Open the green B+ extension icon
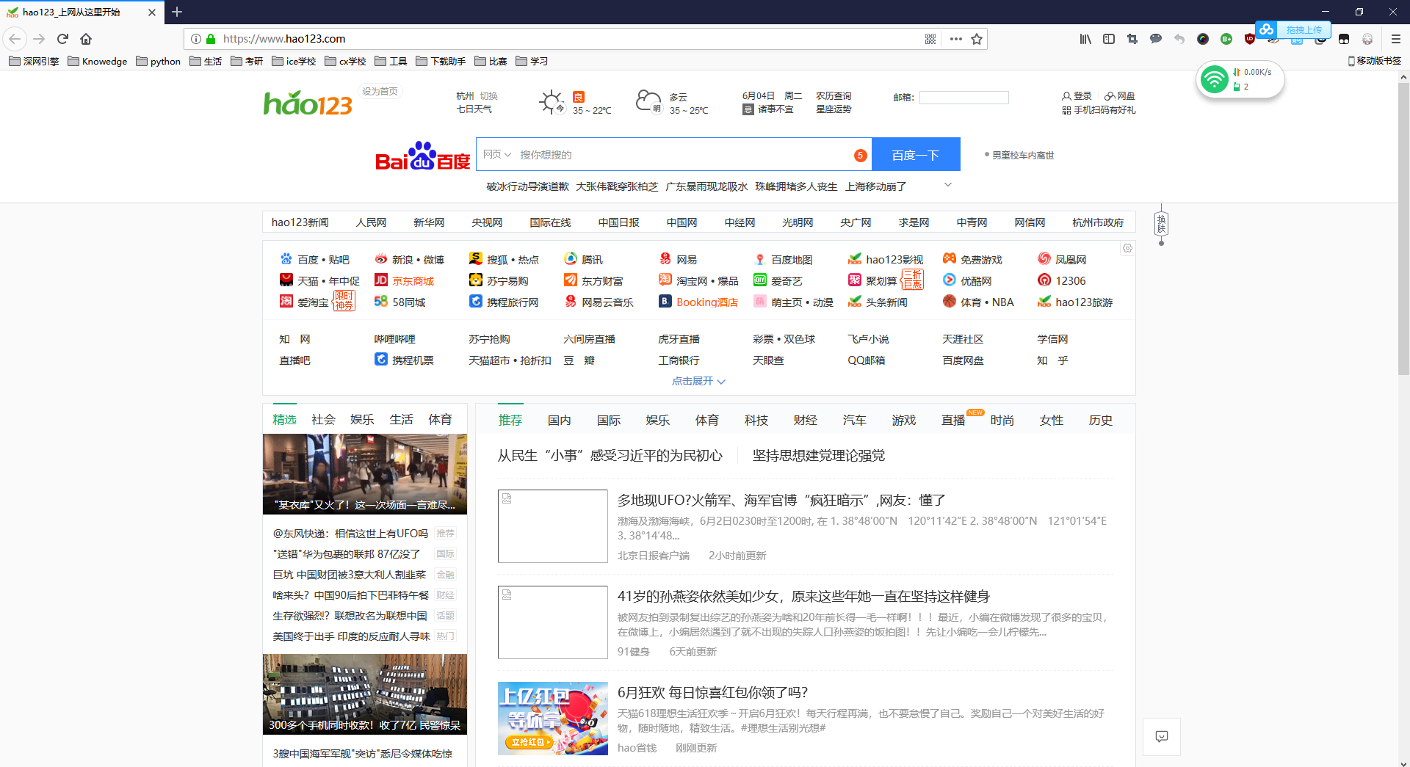Viewport: 1410px width, 767px height. coord(1226,39)
